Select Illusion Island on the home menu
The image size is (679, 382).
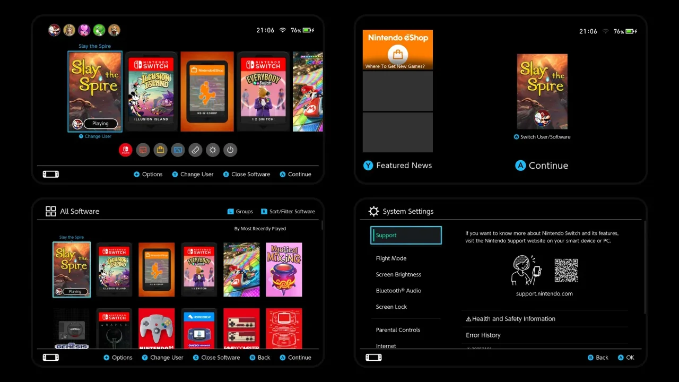[151, 91]
